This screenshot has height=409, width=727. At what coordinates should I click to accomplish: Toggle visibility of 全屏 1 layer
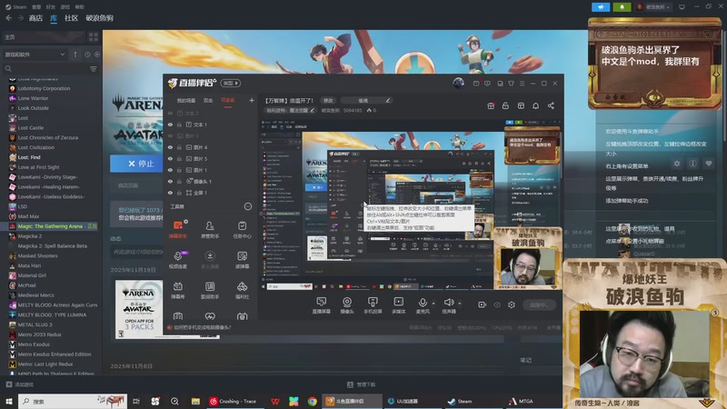click(170, 193)
